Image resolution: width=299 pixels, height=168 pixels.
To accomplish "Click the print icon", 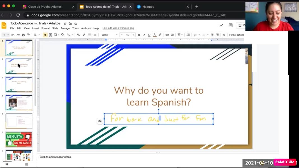I will coord(23,35).
